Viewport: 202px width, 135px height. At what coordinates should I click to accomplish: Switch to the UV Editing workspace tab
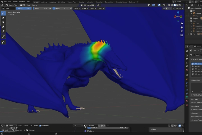(x=61, y=2)
